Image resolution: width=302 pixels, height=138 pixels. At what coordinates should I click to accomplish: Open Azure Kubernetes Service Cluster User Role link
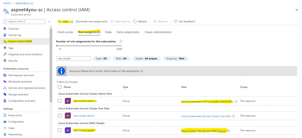(x=206, y=116)
